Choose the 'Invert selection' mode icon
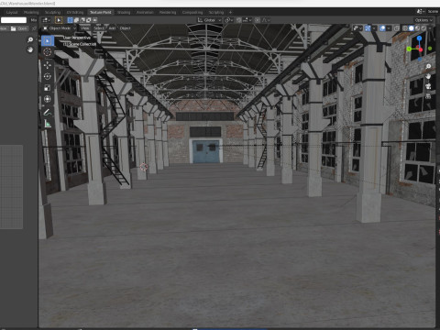Image resolution: width=440 pixels, height=330 pixels. [x=89, y=20]
